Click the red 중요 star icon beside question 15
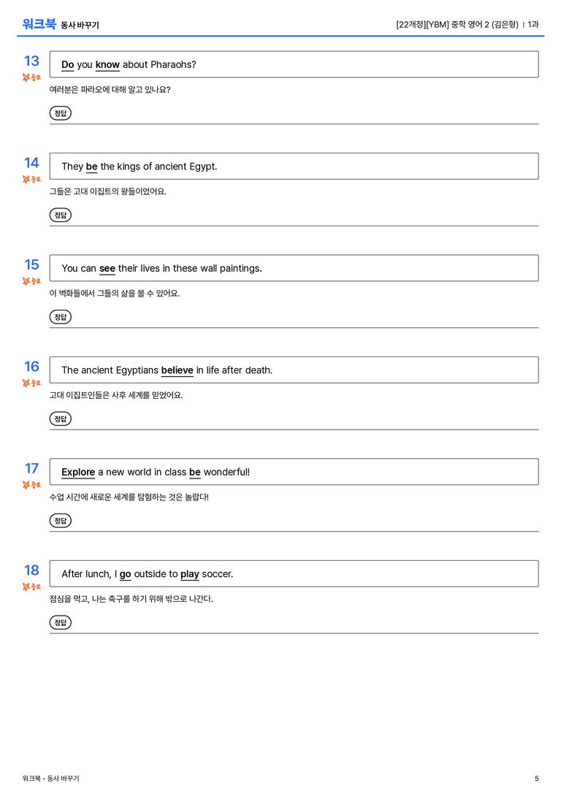561x794 pixels. coord(26,281)
